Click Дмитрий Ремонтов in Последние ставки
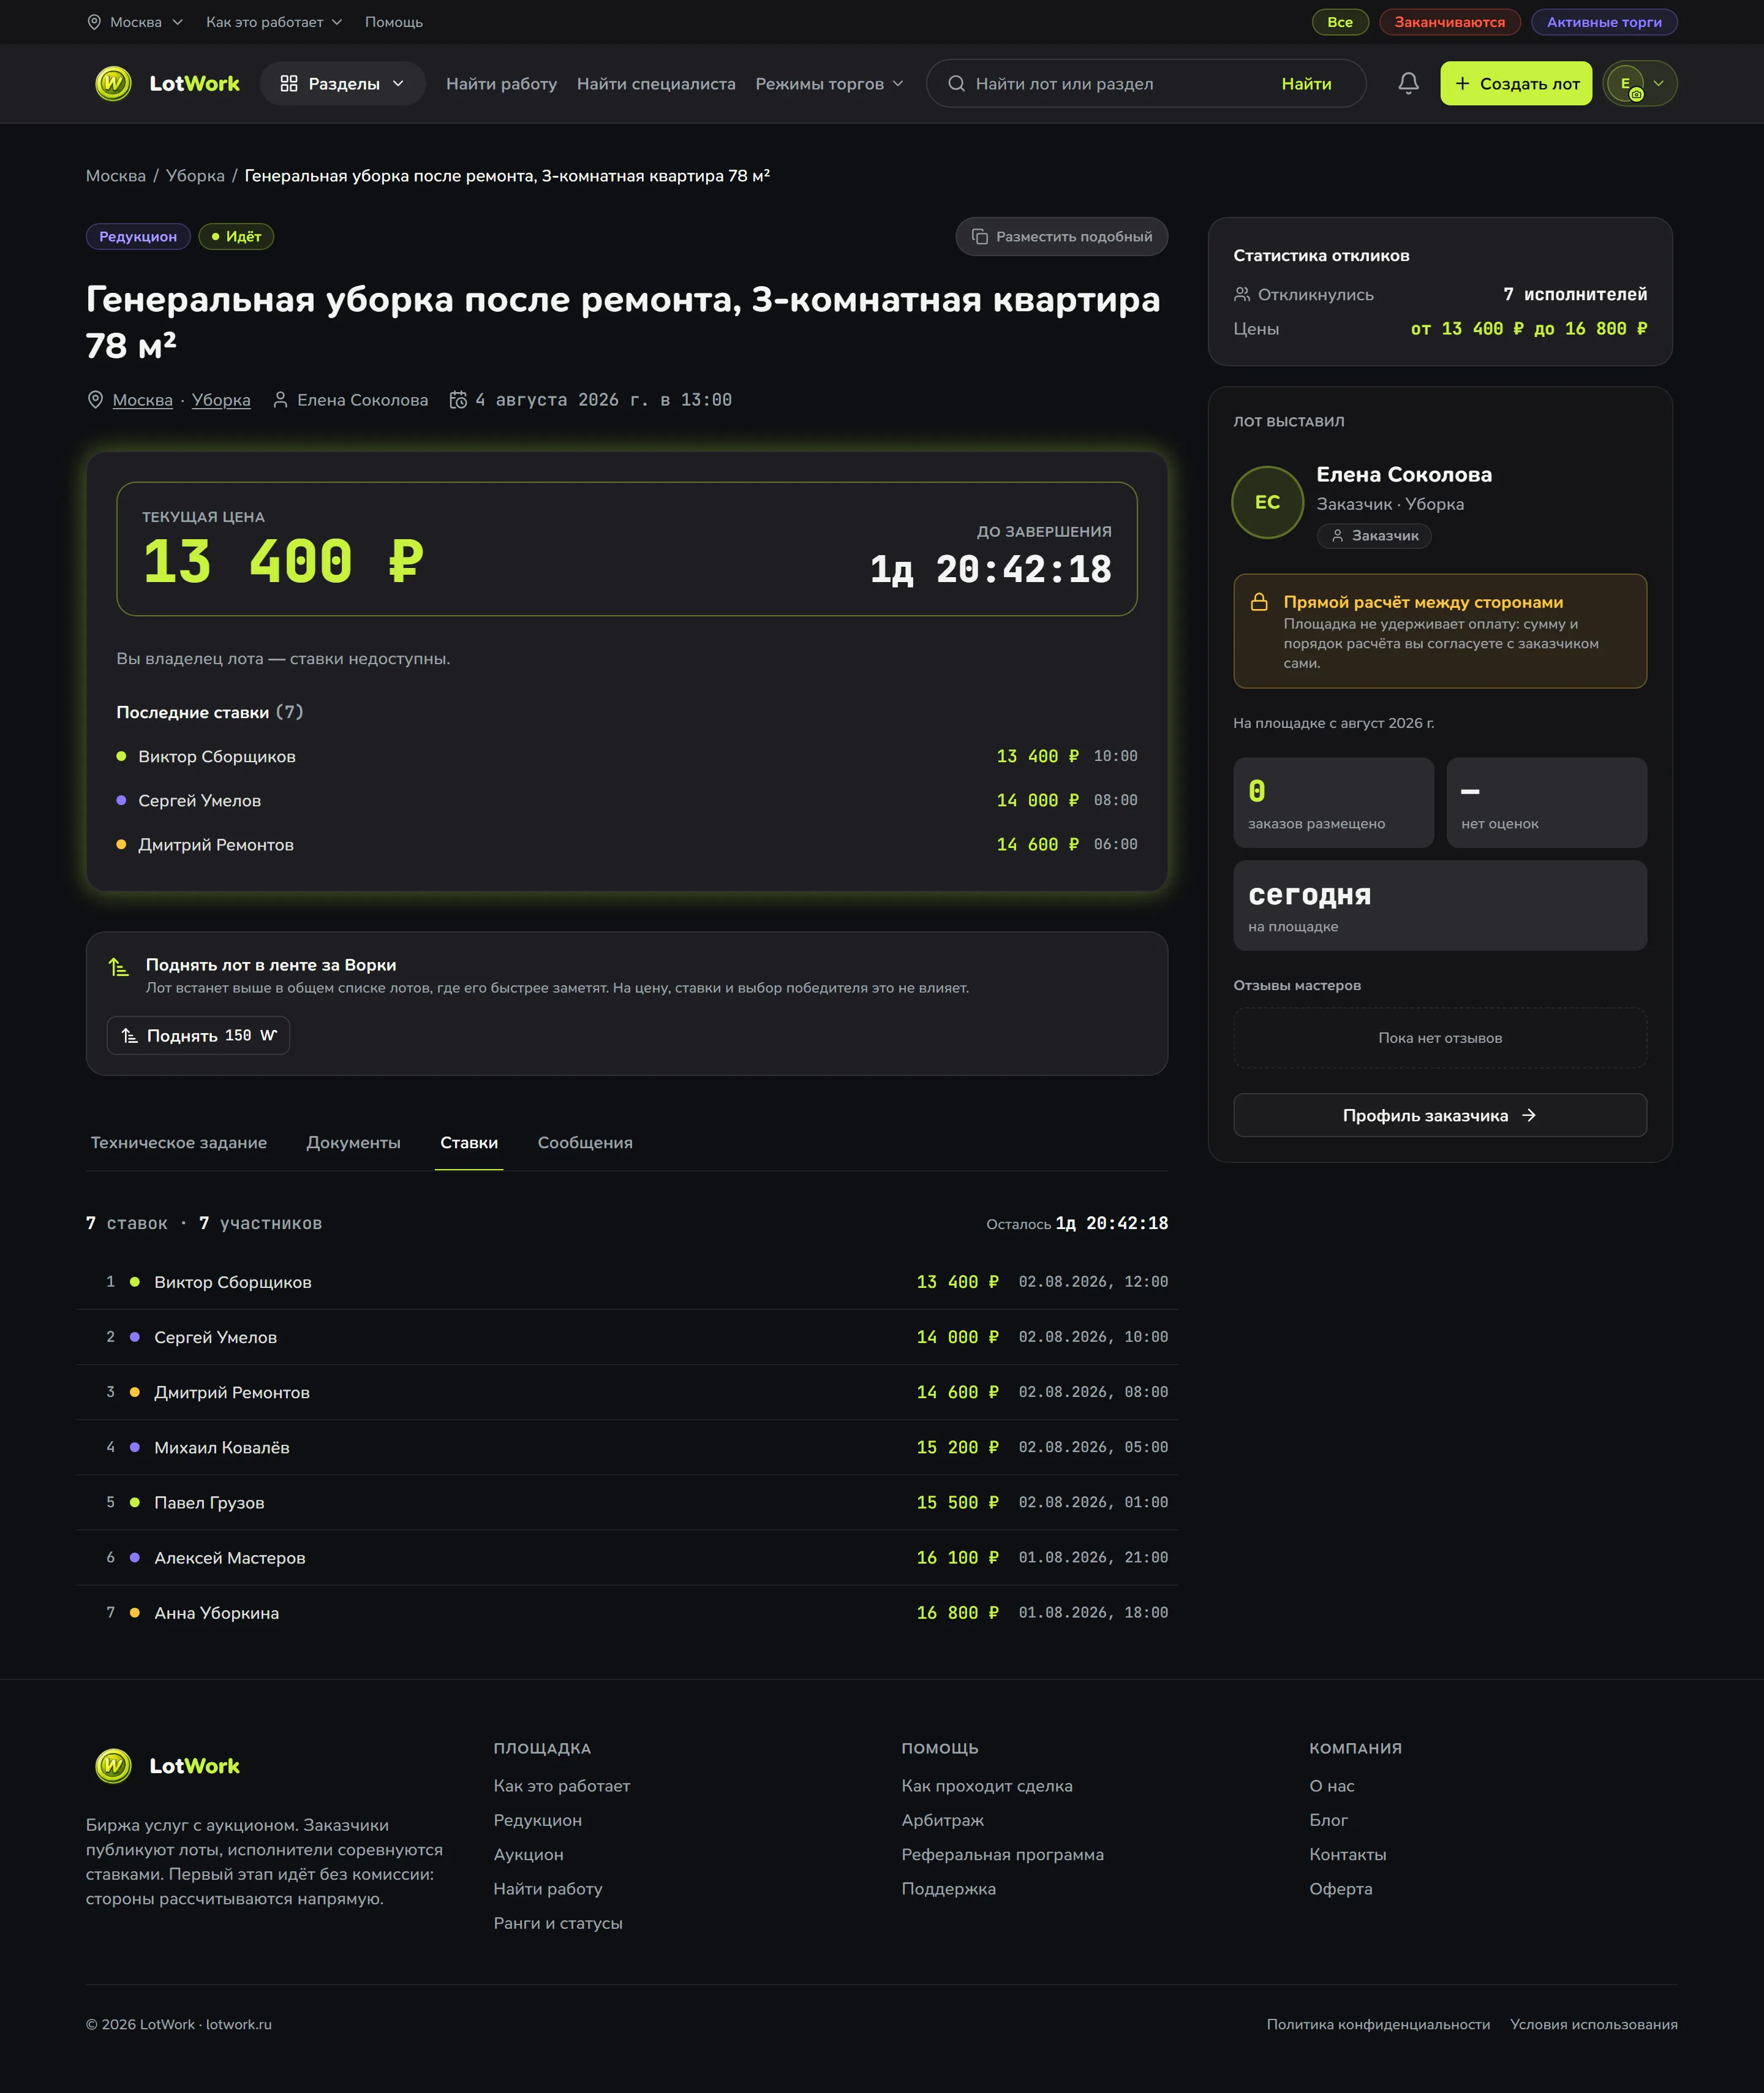This screenshot has height=2093, width=1764. (x=216, y=846)
